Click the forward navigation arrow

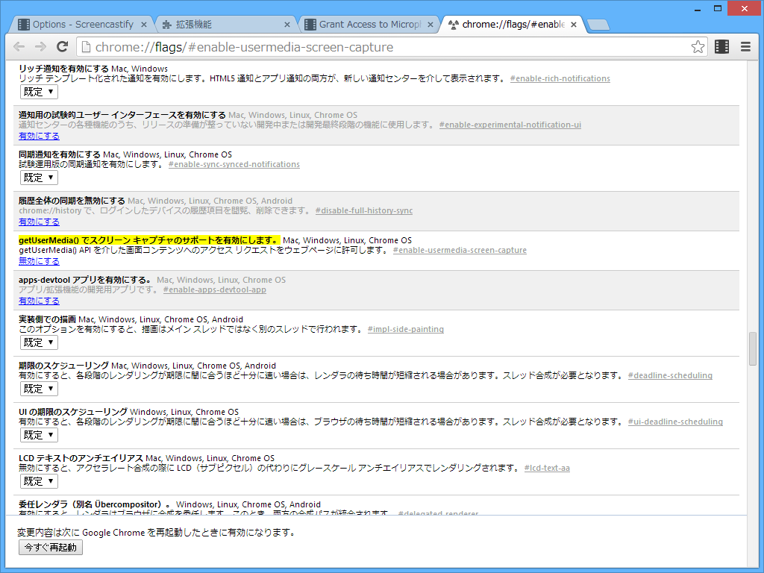click(x=40, y=46)
